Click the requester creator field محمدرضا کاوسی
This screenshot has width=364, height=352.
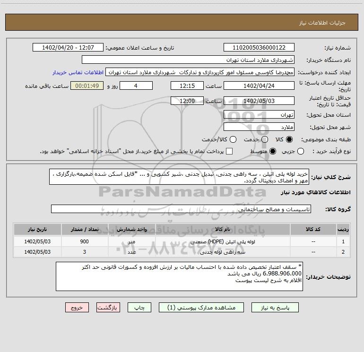[x=200, y=72]
